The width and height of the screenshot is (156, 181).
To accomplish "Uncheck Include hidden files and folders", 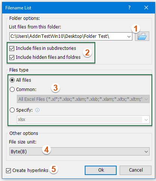I will tap(12, 57).
